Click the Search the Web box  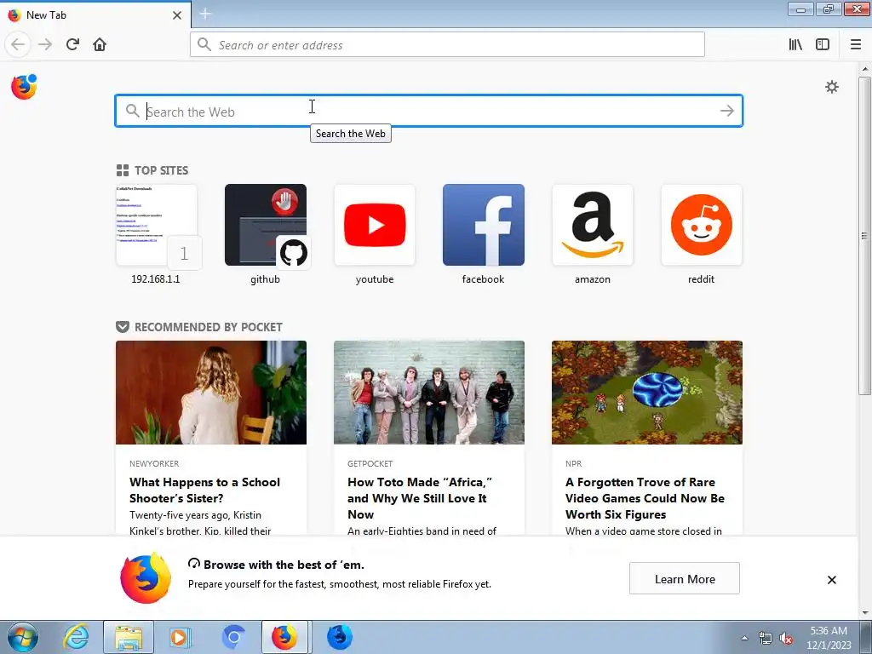(x=429, y=111)
